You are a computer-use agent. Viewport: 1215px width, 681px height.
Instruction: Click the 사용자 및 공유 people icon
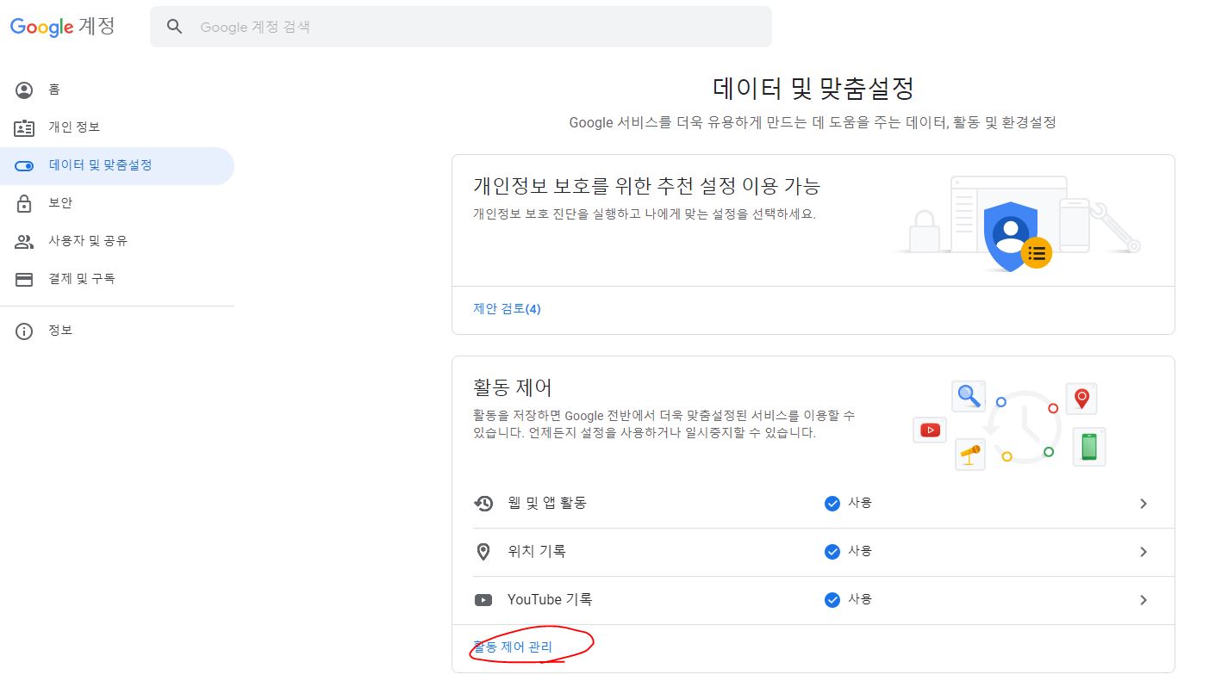[24, 241]
